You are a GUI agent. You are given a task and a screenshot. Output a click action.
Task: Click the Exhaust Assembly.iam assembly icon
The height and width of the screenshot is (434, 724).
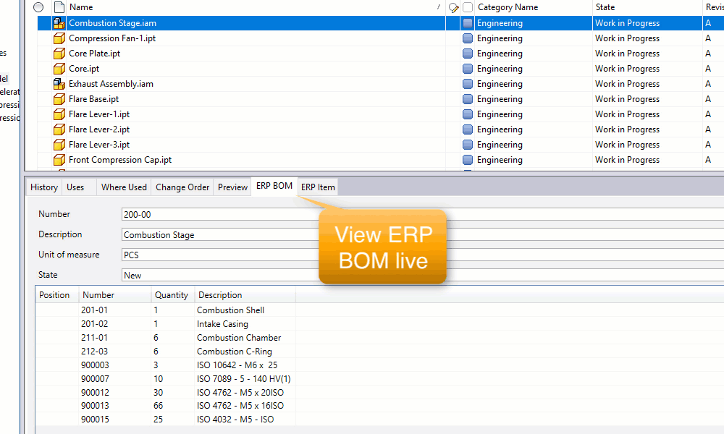coord(59,84)
